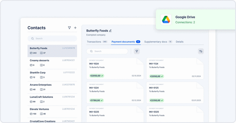This screenshot has height=123, width=236.
Task: Open the Google Drive logo icon
Action: (x=166, y=19)
